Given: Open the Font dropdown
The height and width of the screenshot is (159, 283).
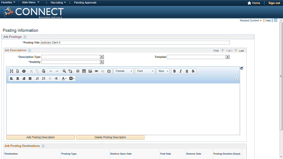Looking at the screenshot, I should (x=145, y=71).
